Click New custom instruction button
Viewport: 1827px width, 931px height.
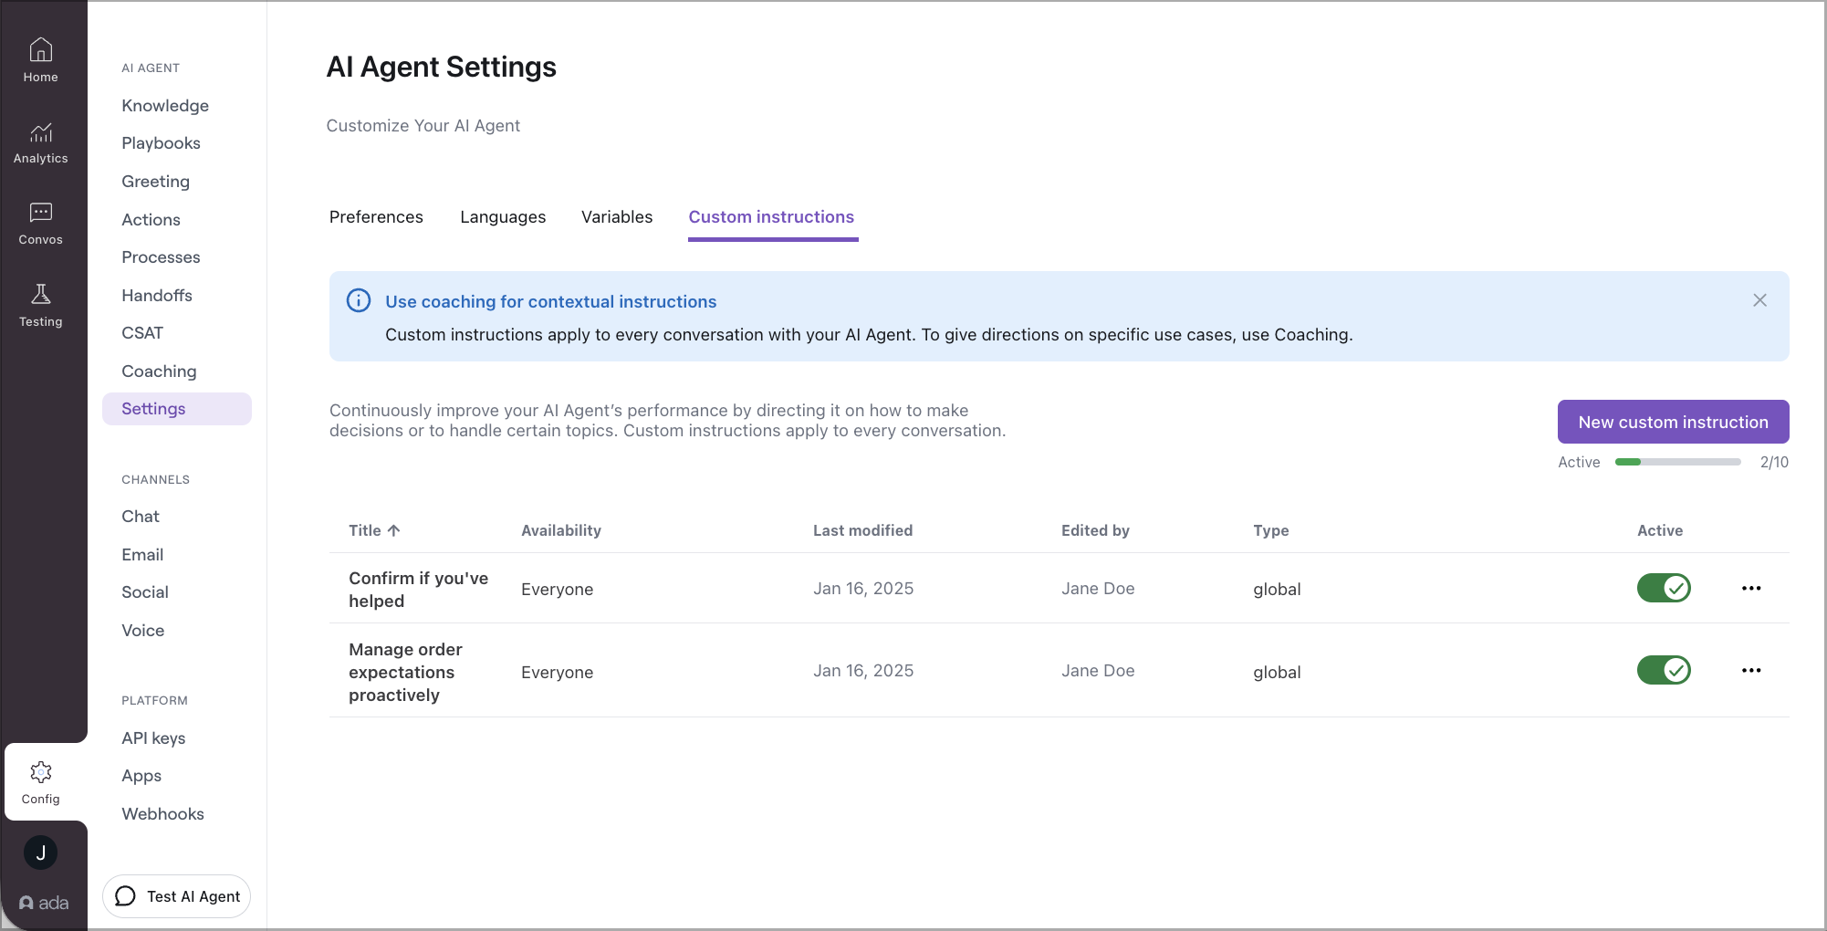coord(1672,422)
